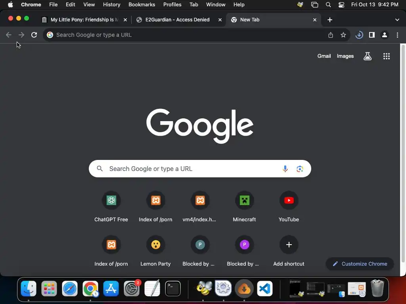Screen dimensions: 406x304
Task: Open the Minecraft shortcut
Action: (x=244, y=207)
